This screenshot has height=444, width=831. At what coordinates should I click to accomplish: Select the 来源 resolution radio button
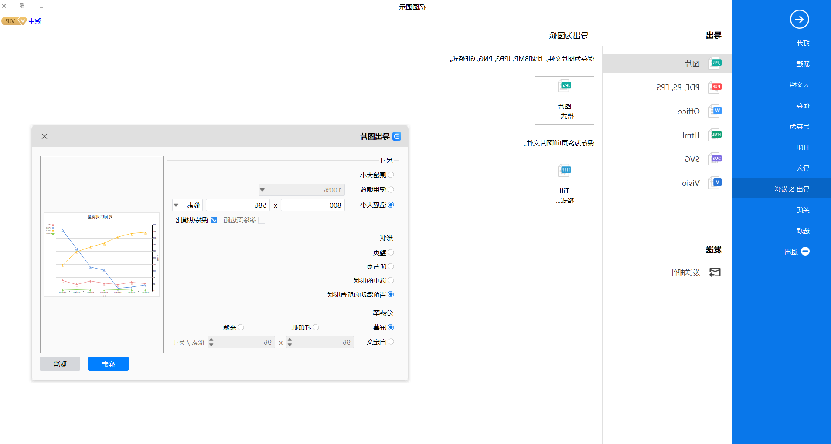[x=241, y=327]
